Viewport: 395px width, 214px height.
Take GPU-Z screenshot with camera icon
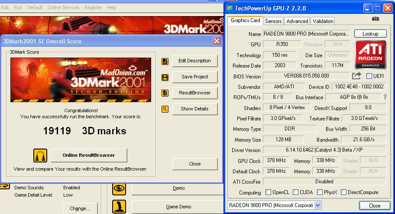[x=376, y=19]
